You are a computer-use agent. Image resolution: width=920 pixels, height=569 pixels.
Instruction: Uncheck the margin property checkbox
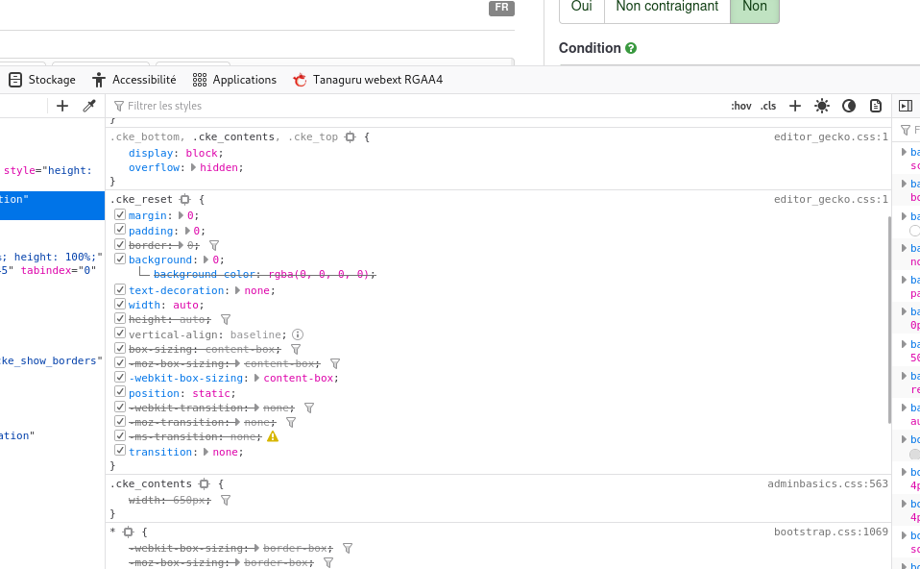(120, 215)
